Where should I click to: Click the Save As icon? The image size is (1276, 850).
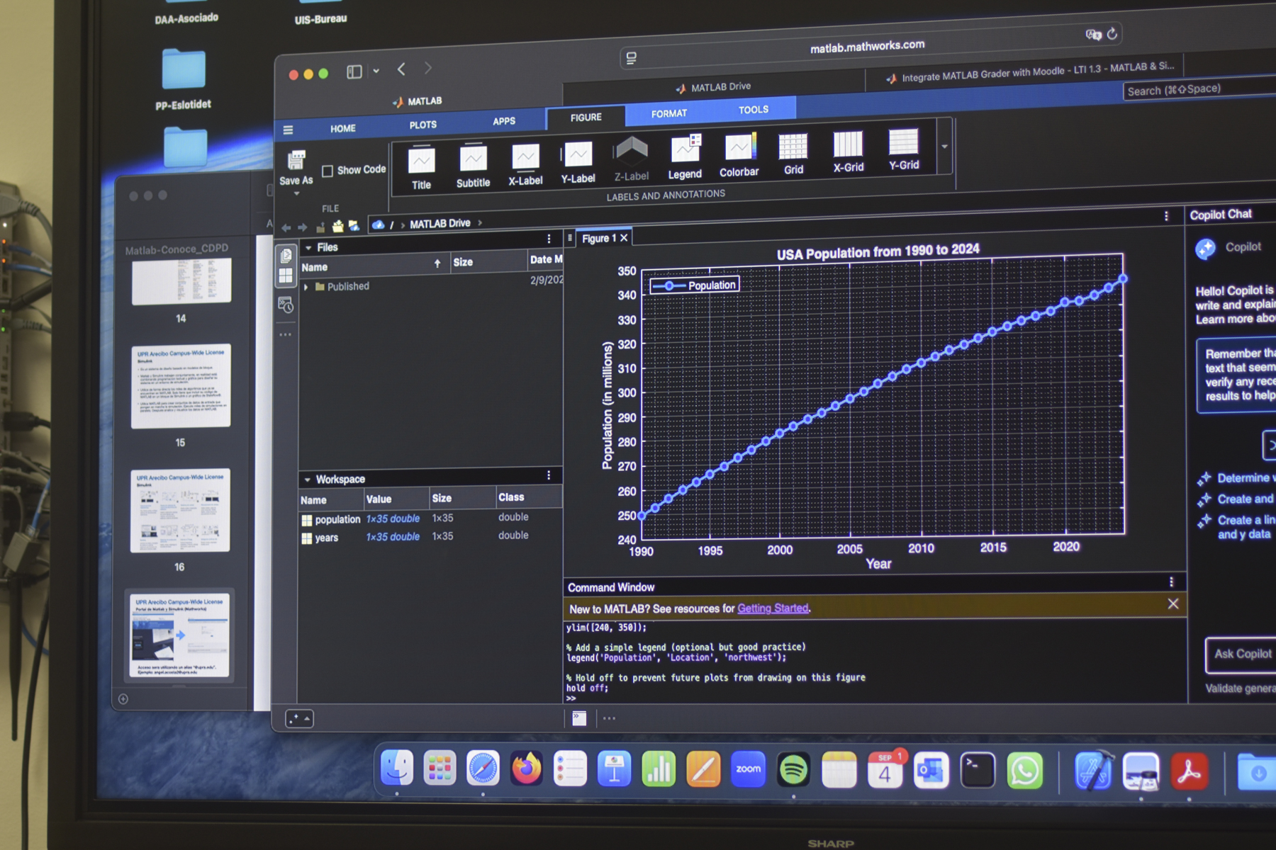pyautogui.click(x=296, y=161)
